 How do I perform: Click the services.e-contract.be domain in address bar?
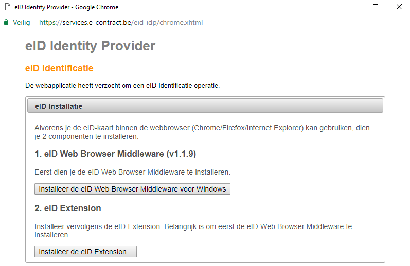(97, 23)
